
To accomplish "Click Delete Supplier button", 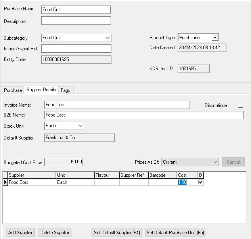I will click(x=55, y=233).
